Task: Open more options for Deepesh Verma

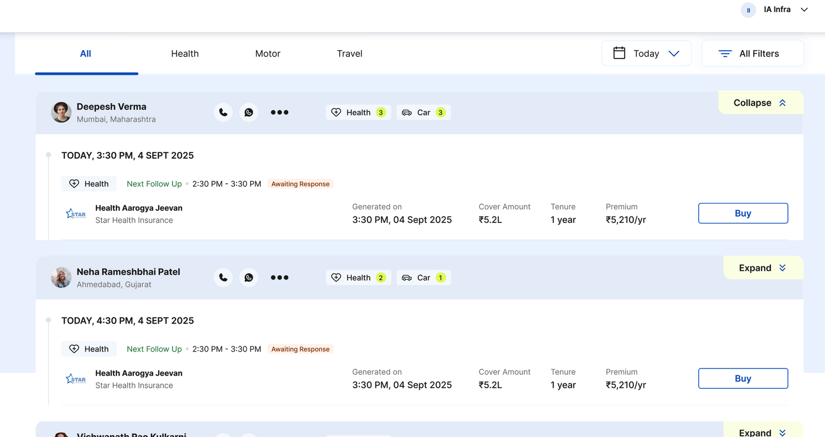Action: (279, 112)
